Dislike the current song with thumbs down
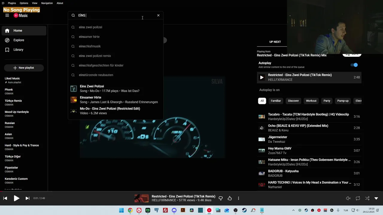Viewport: 383px width, 215px height. pyautogui.click(x=221, y=198)
